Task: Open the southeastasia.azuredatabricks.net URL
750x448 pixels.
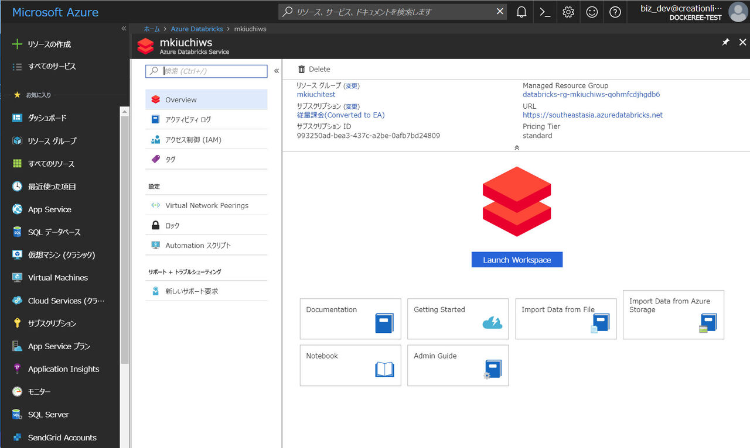Action: (x=593, y=115)
